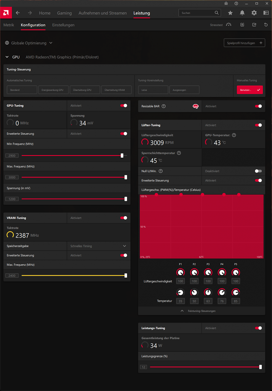Toggle GPU Erweiterte Steuerung switch
Image resolution: width=272 pixels, height=391 pixels.
coord(124,134)
